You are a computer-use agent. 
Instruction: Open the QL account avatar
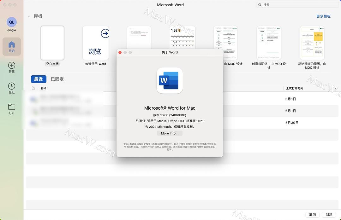pos(12,22)
